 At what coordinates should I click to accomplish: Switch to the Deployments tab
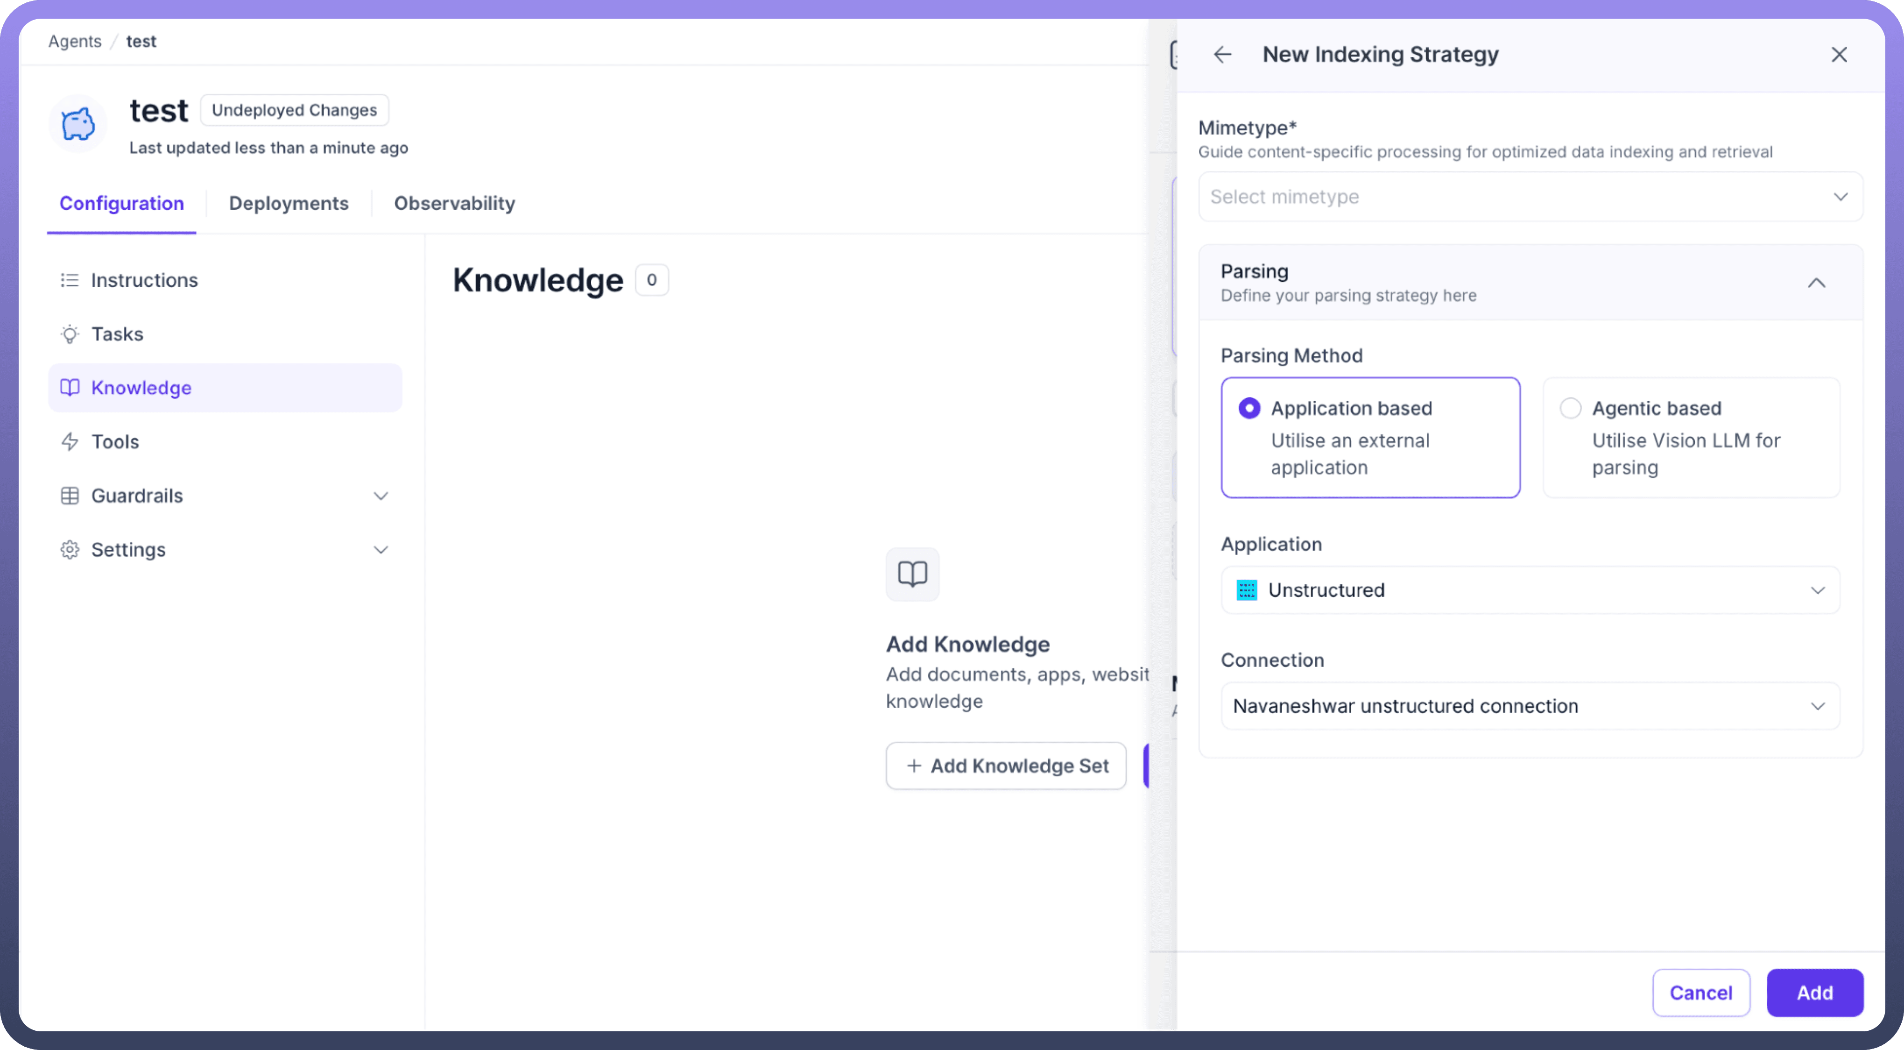(x=288, y=203)
